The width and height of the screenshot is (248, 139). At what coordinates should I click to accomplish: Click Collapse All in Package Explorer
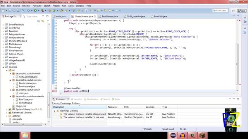pyautogui.click(x=39, y=21)
